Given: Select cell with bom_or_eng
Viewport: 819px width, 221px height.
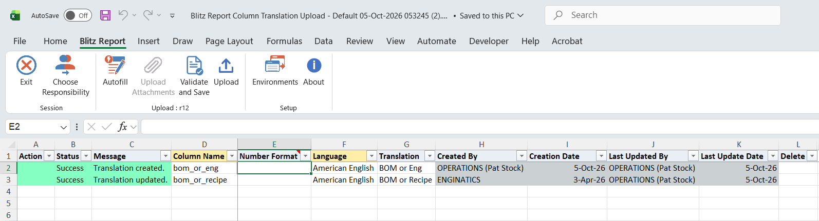Looking at the screenshot, I should [x=204, y=168].
